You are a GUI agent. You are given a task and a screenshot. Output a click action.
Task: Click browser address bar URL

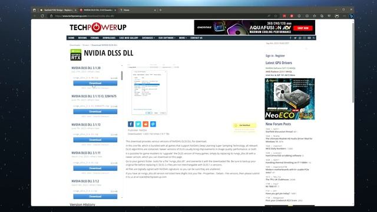point(84,16)
